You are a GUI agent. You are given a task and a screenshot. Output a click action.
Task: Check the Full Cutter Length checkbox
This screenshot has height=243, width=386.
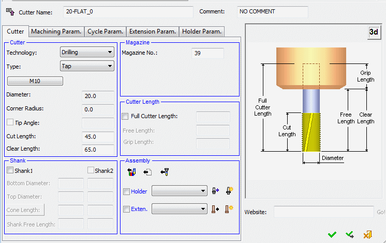[125, 116]
